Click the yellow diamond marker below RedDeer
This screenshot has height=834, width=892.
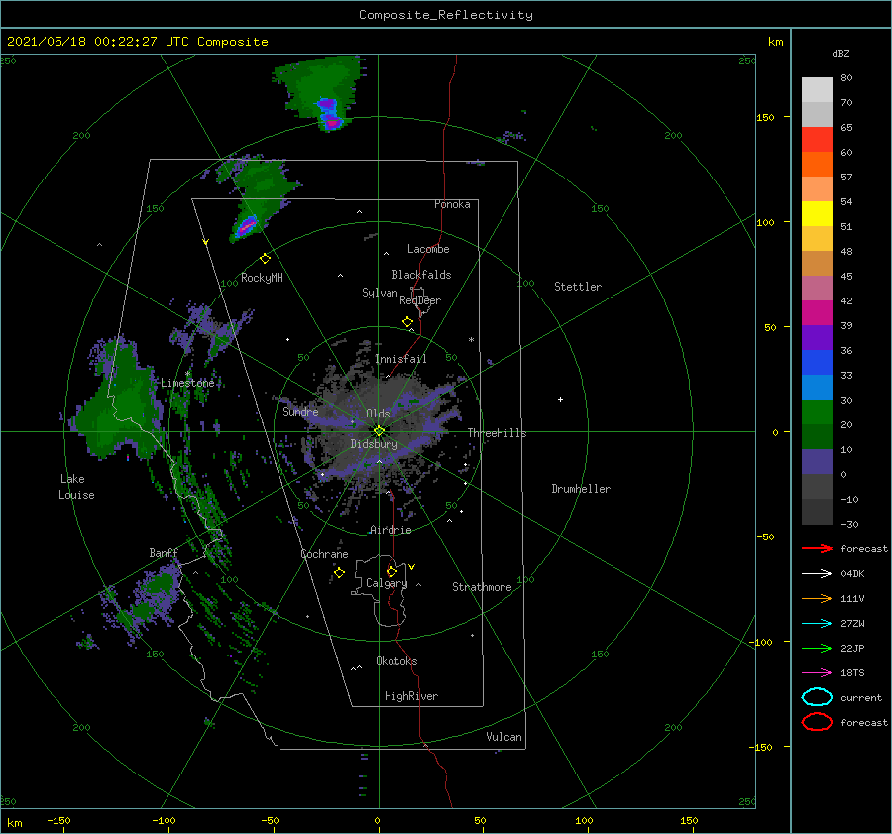[407, 322]
